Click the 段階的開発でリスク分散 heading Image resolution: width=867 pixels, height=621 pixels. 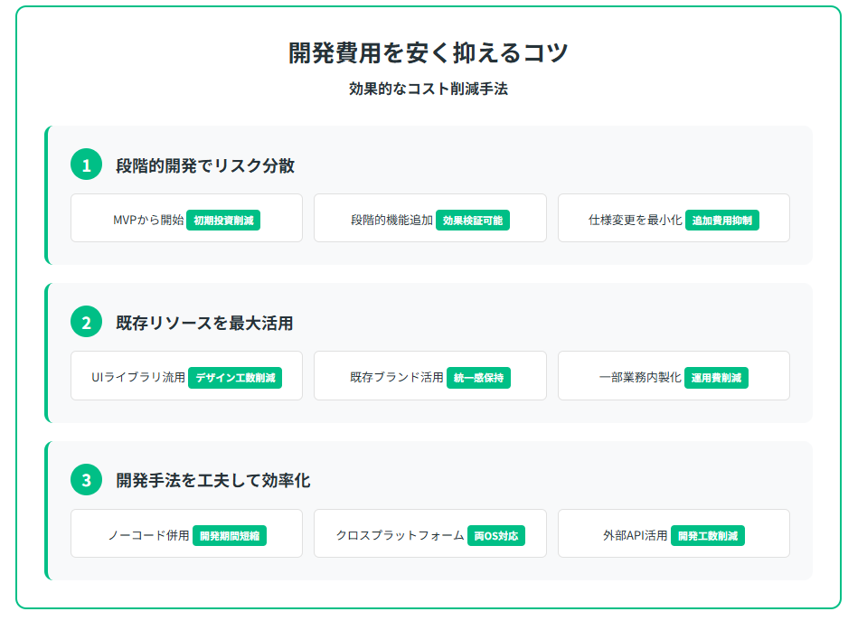click(205, 165)
